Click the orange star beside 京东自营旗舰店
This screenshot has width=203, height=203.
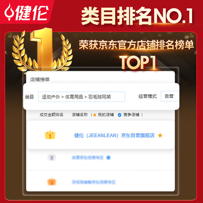click(160, 135)
